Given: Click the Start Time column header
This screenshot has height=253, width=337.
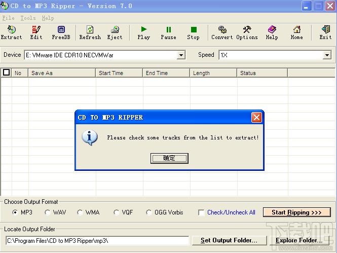Looking at the screenshot, I should pyautogui.click(x=119, y=73).
